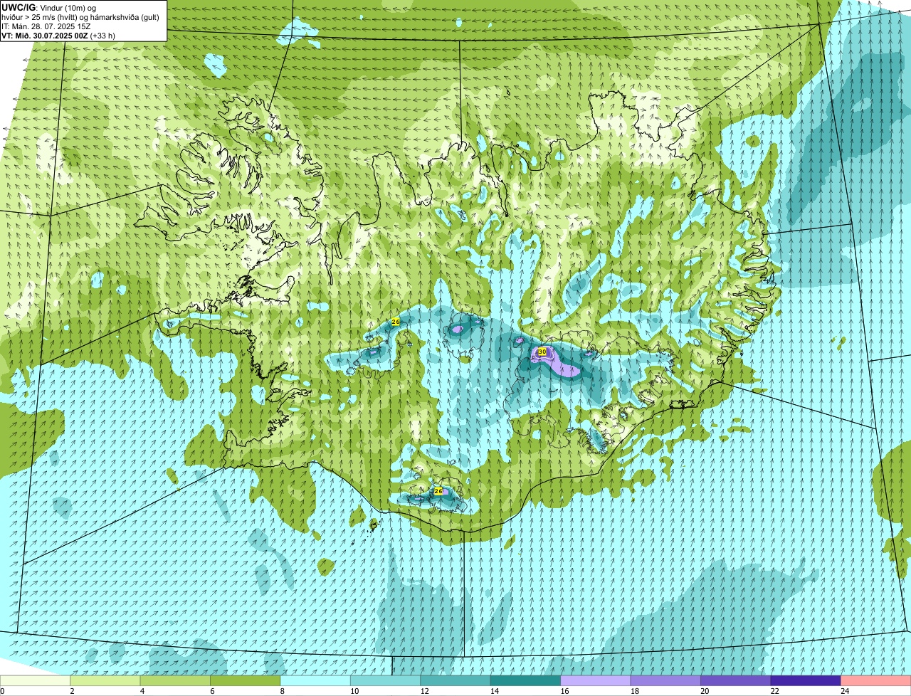
Task: Select the purple legend swatch between 18 and 20
Action: [x=665, y=680]
